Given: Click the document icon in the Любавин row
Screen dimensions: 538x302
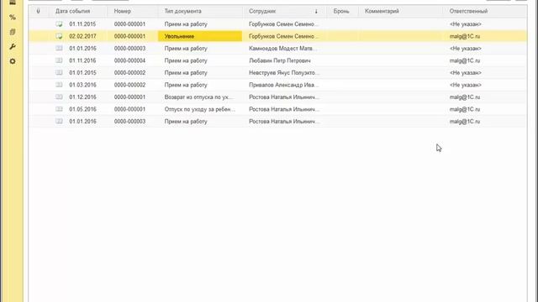Looking at the screenshot, I should coord(59,60).
